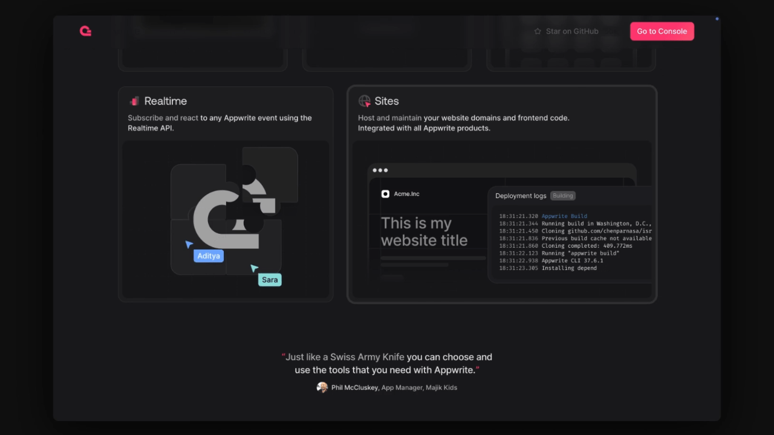Click the teal cursor arrow above Sara
The image size is (774, 435).
[x=255, y=268]
